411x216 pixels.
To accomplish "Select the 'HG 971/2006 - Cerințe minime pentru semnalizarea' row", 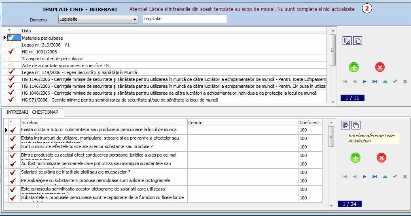I will [x=174, y=100].
